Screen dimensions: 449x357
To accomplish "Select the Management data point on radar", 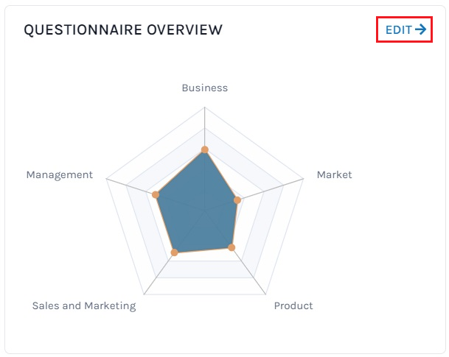I will click(x=156, y=194).
